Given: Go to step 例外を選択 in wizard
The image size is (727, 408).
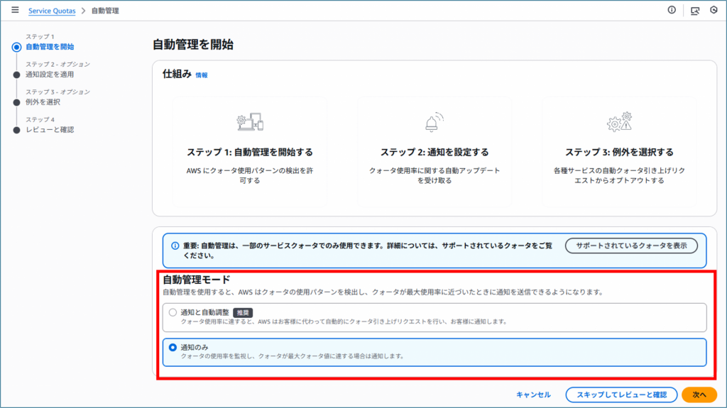Looking at the screenshot, I should (43, 102).
